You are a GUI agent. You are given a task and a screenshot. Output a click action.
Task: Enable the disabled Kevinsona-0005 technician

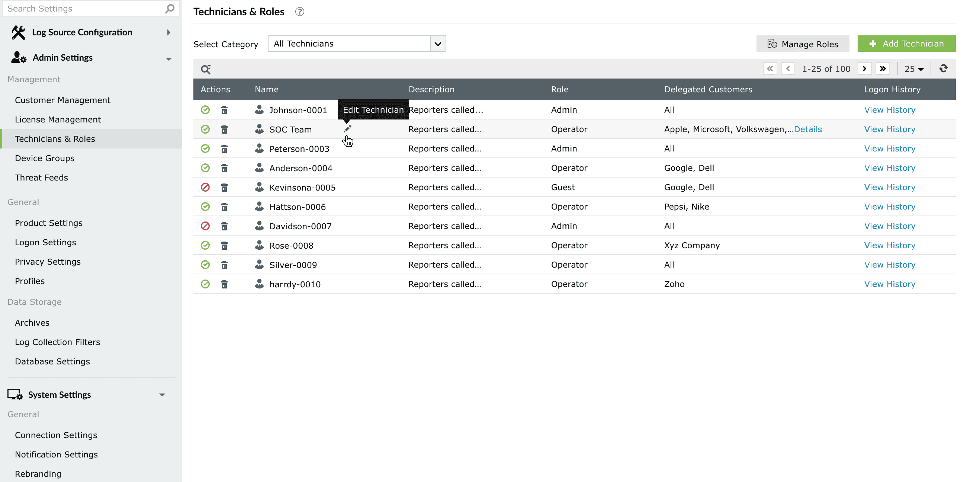205,188
